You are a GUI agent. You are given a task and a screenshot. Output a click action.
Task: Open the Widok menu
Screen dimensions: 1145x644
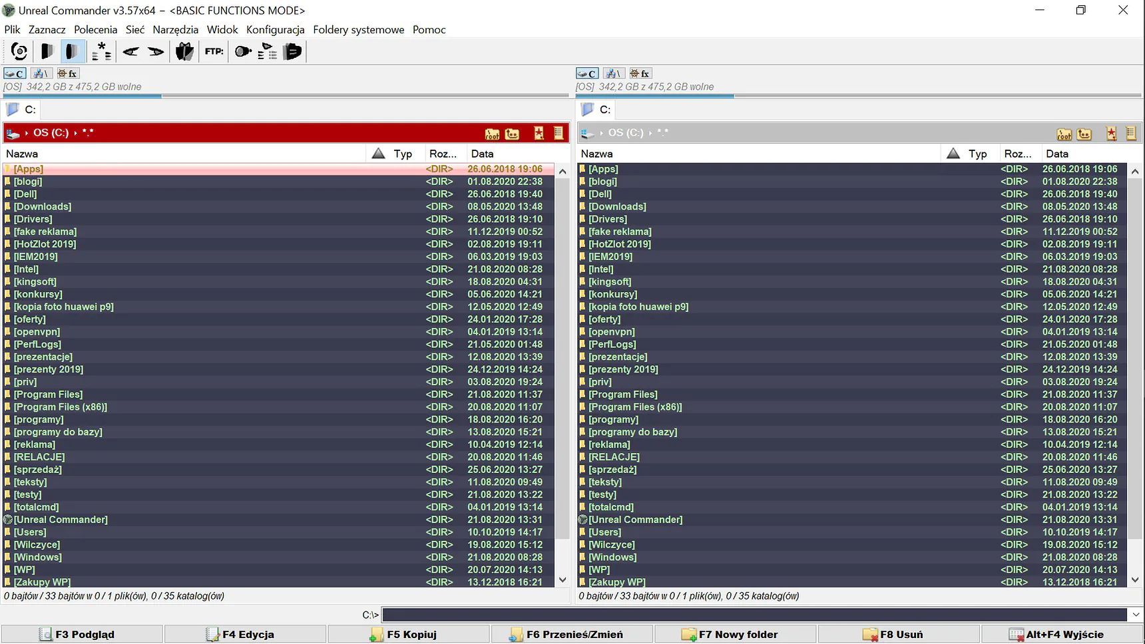222,29
